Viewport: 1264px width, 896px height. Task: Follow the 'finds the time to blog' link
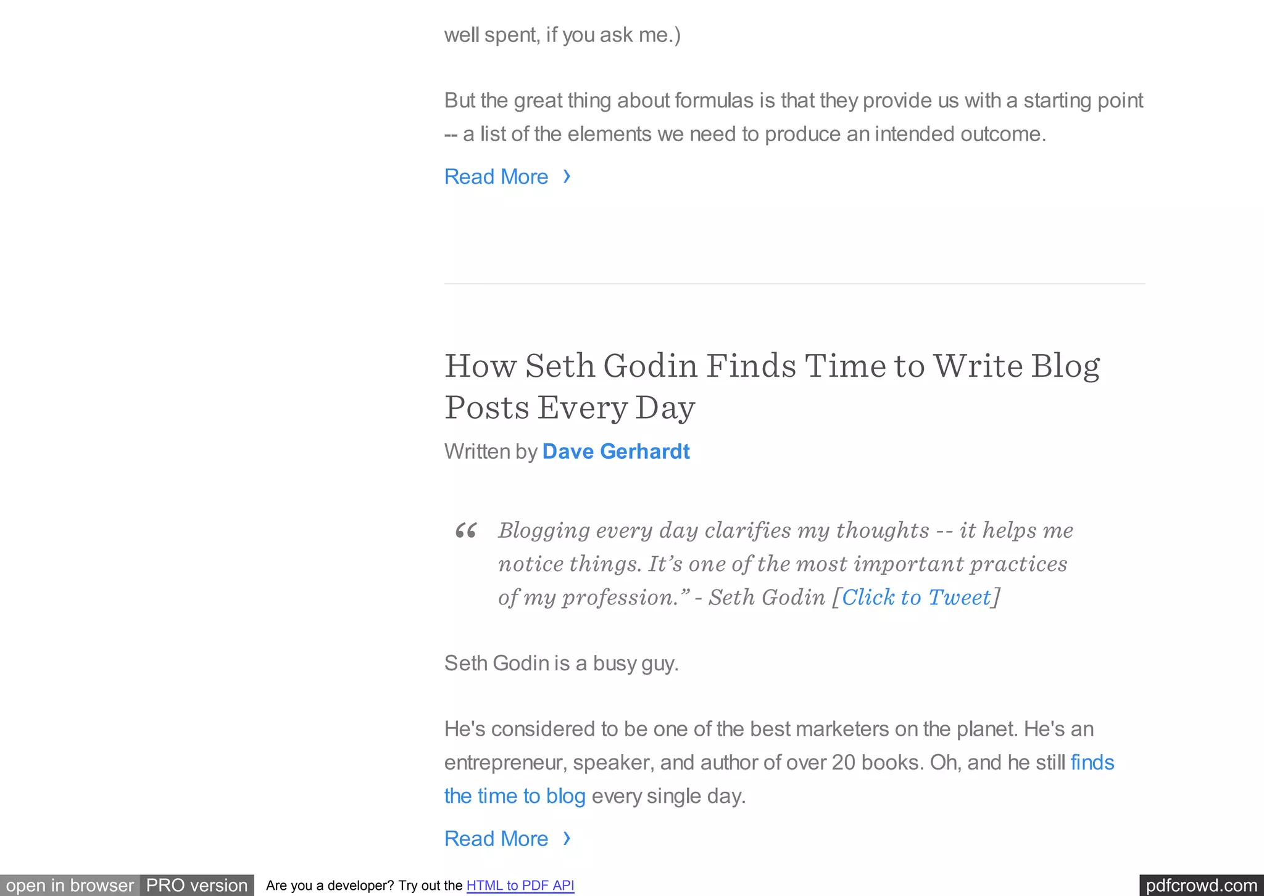780,779
